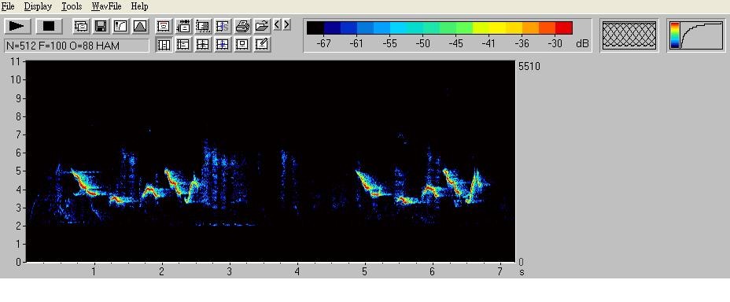730x302 pixels.
Task: Open the Tools menu
Action: (72, 6)
